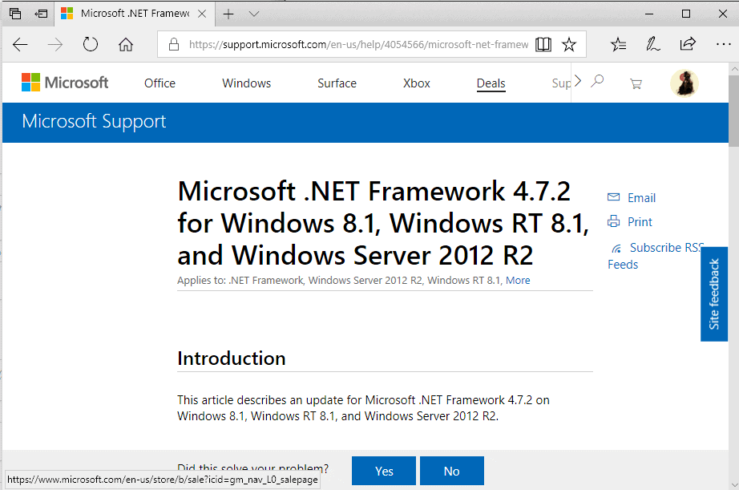Expand the tab preview chevron
The width and height of the screenshot is (739, 490).
coord(253,14)
